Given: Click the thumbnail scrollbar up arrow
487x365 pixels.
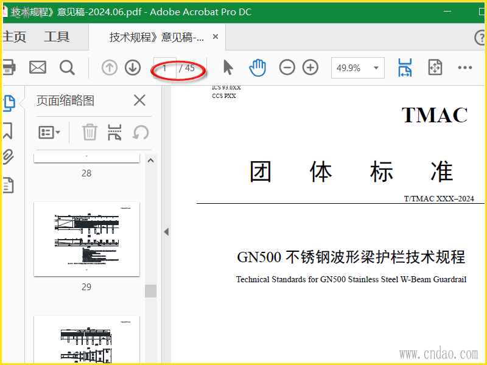Looking at the screenshot, I should 150,161.
